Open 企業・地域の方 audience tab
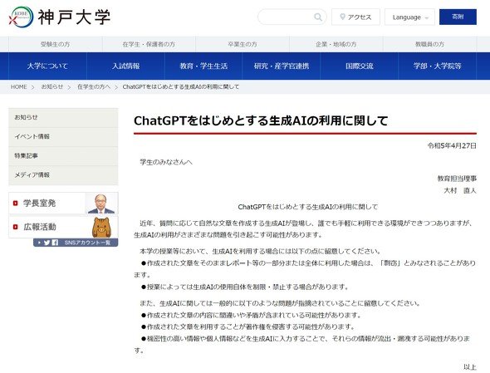The image size is (490, 373). coord(336,44)
